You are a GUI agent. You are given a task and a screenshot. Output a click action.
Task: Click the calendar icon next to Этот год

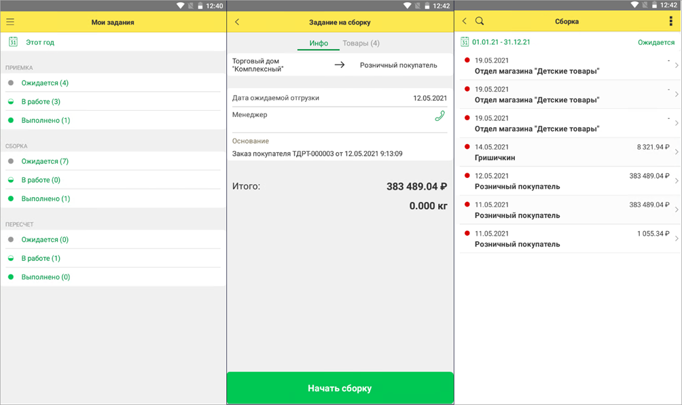(x=12, y=42)
